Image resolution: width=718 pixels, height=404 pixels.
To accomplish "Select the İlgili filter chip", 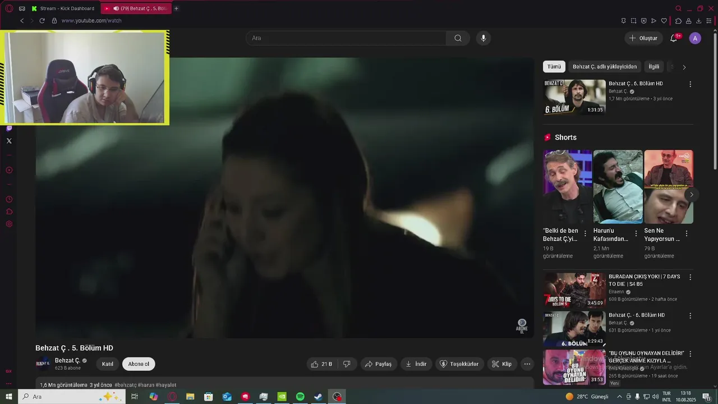I will pyautogui.click(x=654, y=67).
